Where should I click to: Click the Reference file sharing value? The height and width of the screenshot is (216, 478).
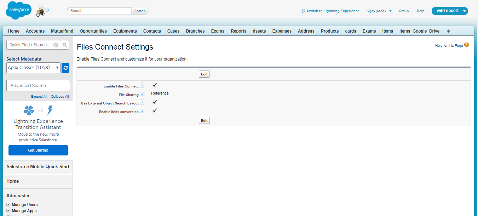click(x=160, y=93)
